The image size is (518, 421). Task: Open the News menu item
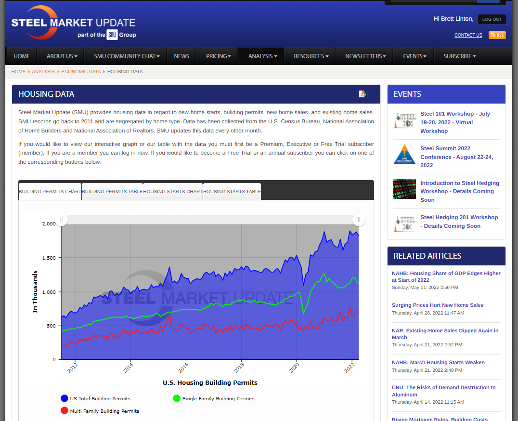click(181, 56)
